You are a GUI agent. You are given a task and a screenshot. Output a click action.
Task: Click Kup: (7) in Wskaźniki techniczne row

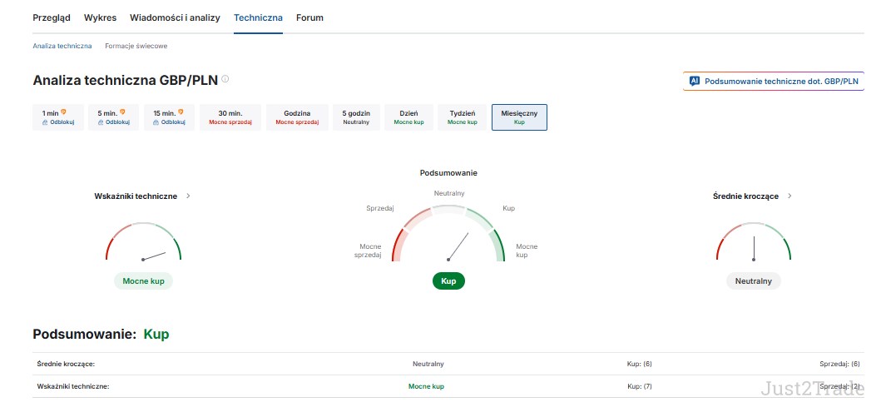pos(640,386)
